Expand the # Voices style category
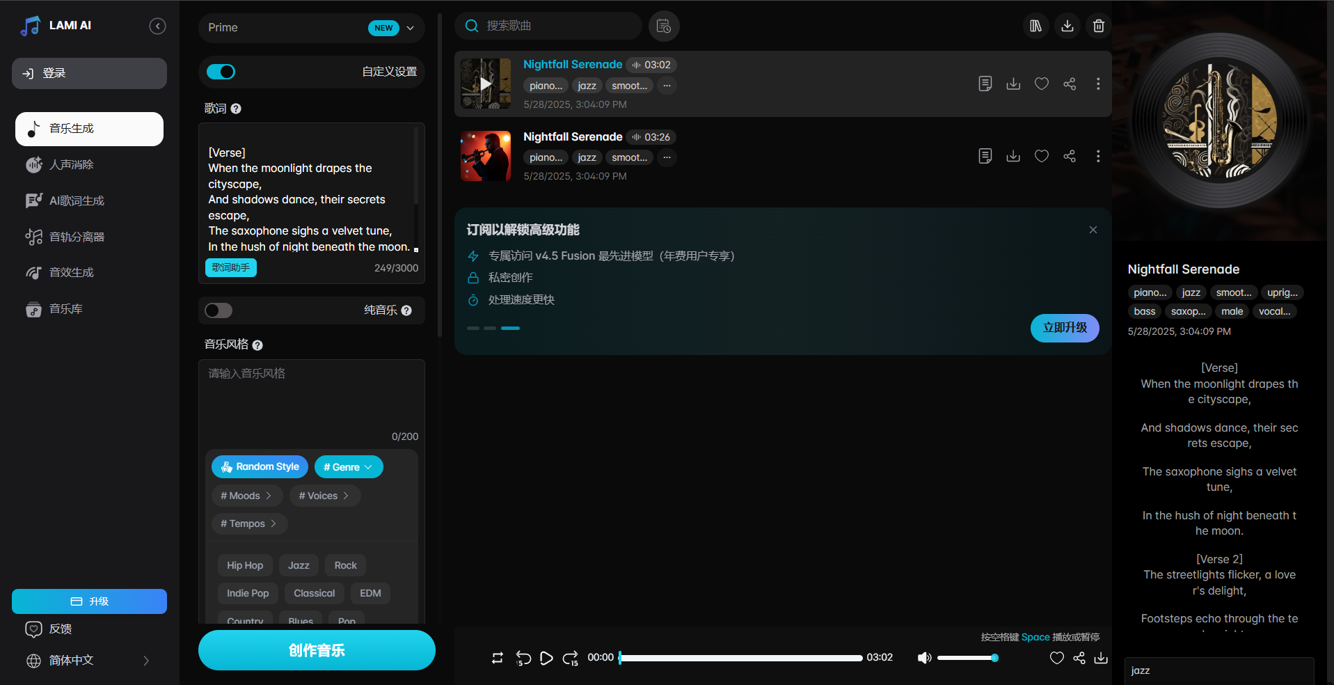The image size is (1334, 685). click(x=324, y=496)
